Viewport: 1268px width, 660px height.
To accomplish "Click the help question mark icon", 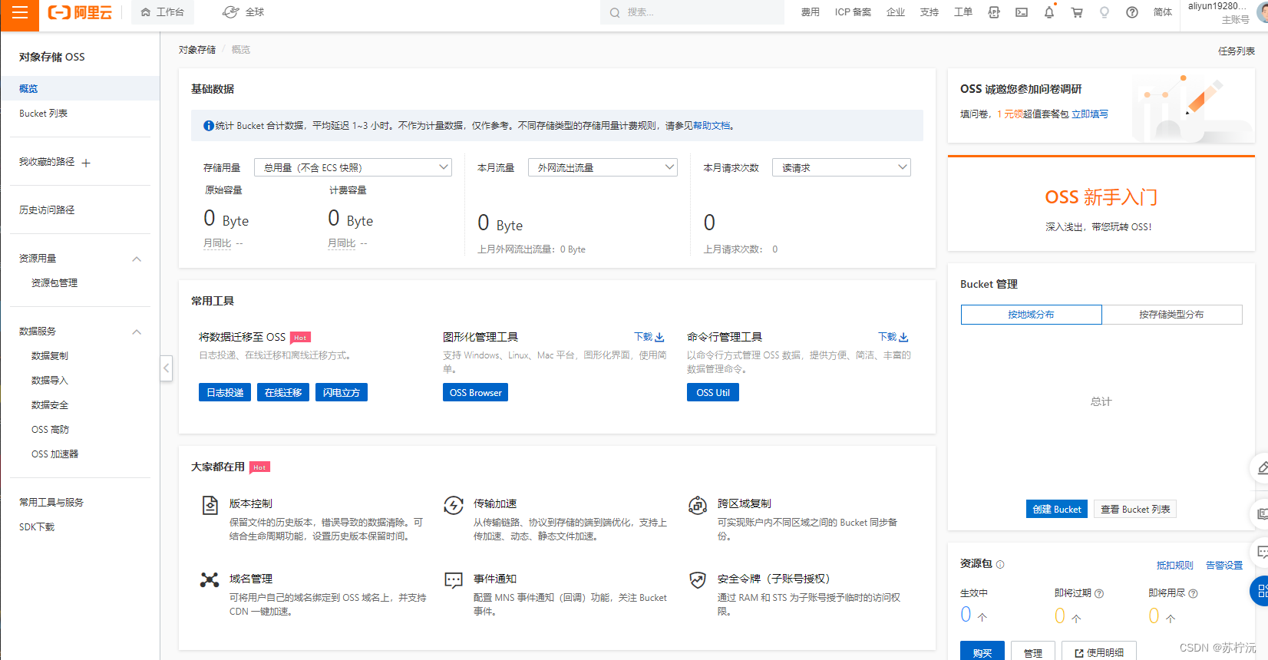I will pyautogui.click(x=1132, y=12).
